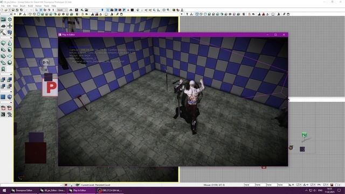The height and width of the screenshot is (194, 345).
Task: Open the Brush menu
Action: tap(23, 6)
